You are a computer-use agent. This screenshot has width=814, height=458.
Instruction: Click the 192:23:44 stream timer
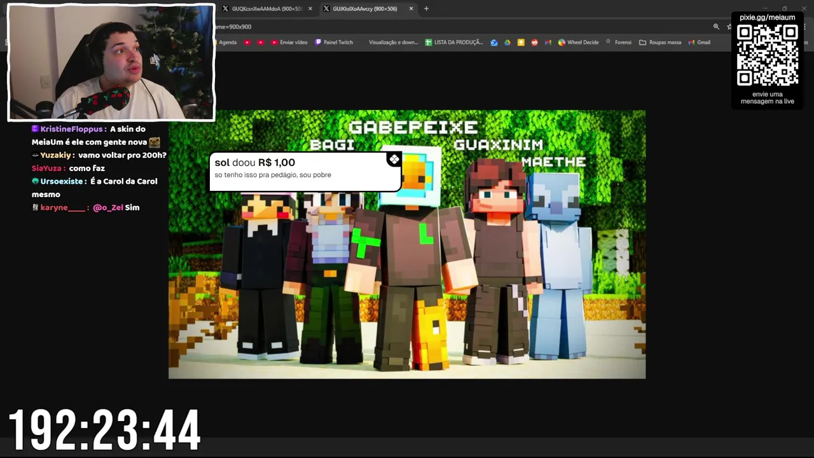coord(104,431)
